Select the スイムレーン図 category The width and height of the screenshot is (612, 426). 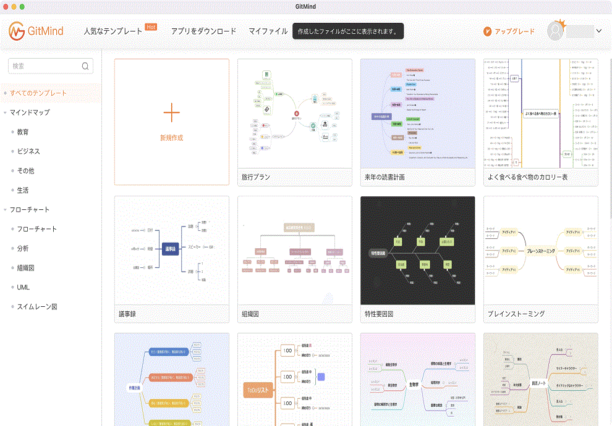(37, 307)
